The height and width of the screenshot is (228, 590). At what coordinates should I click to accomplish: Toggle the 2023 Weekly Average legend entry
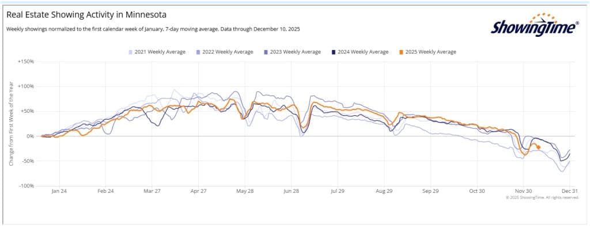tap(292, 52)
